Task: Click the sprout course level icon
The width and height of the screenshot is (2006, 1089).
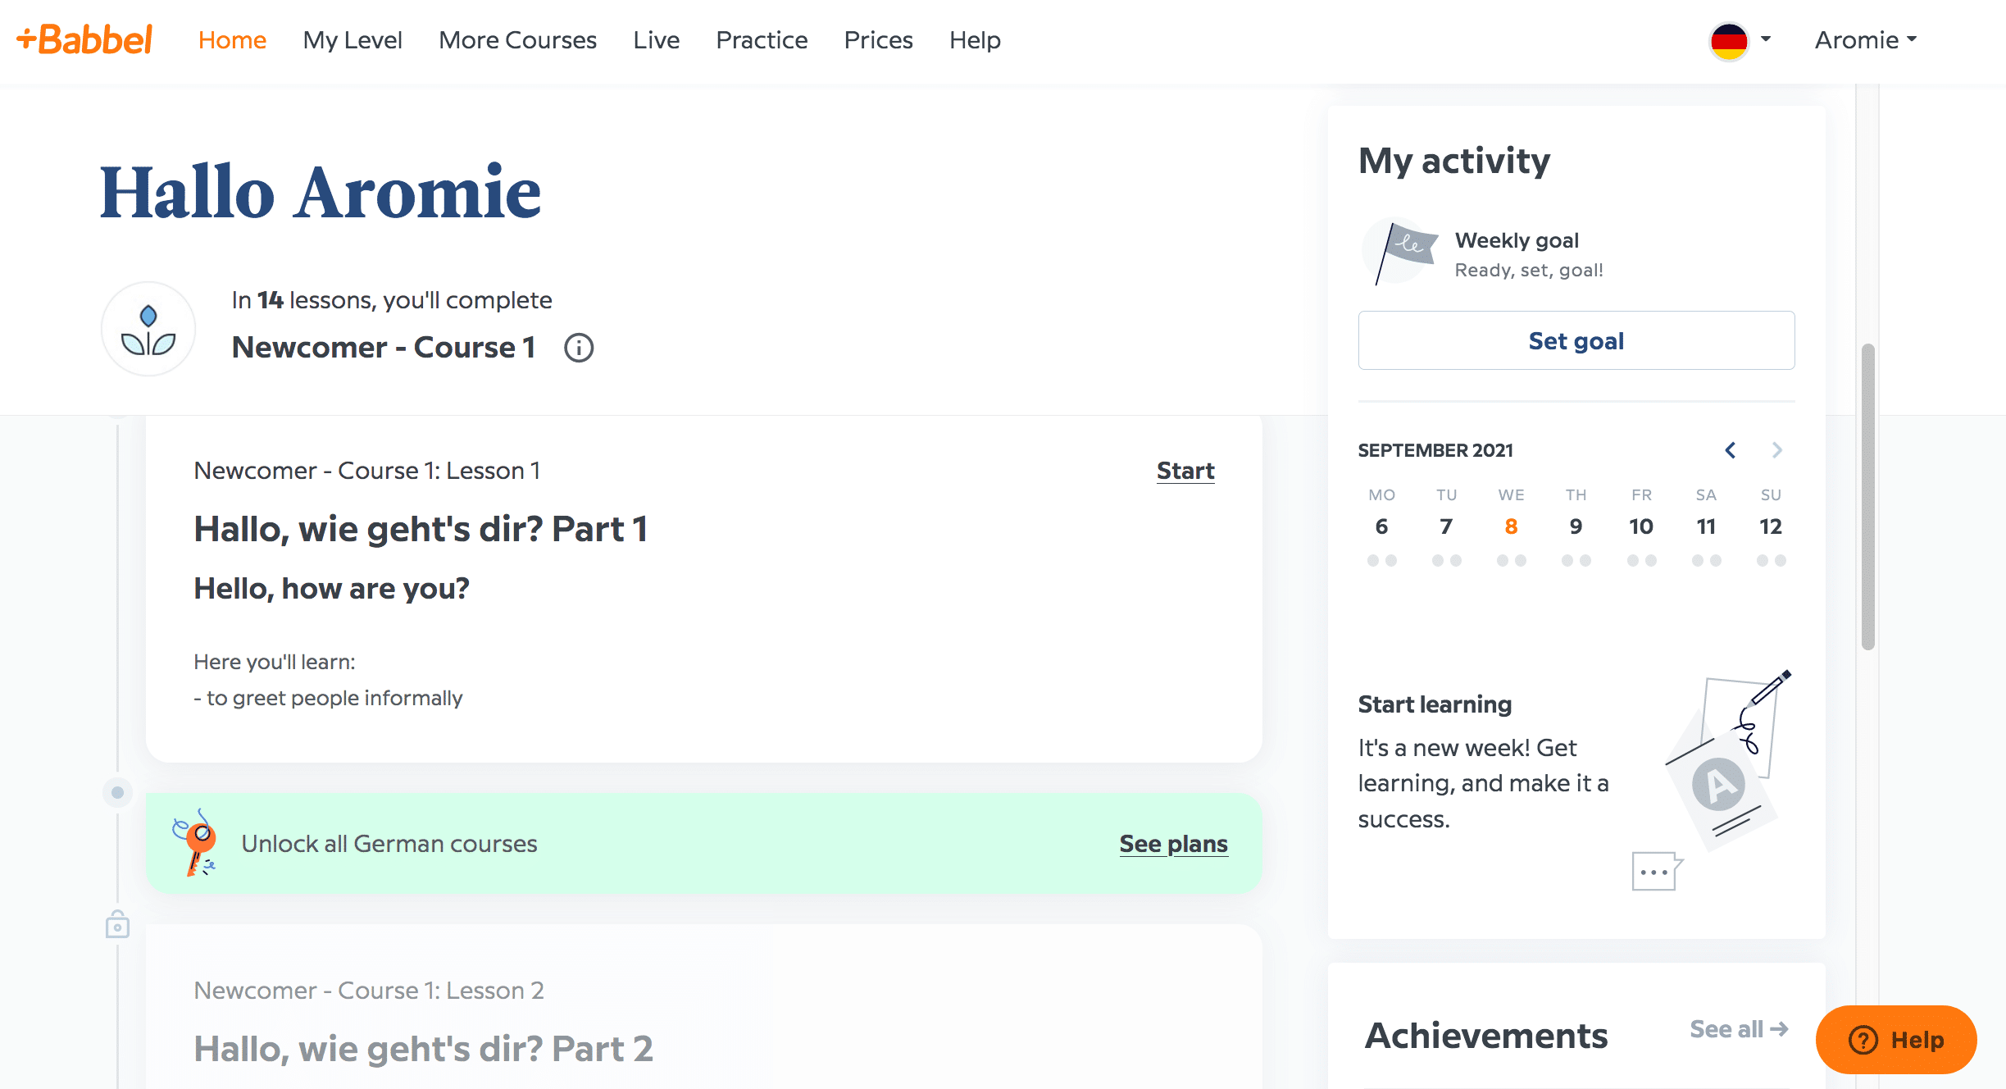Action: tap(148, 330)
